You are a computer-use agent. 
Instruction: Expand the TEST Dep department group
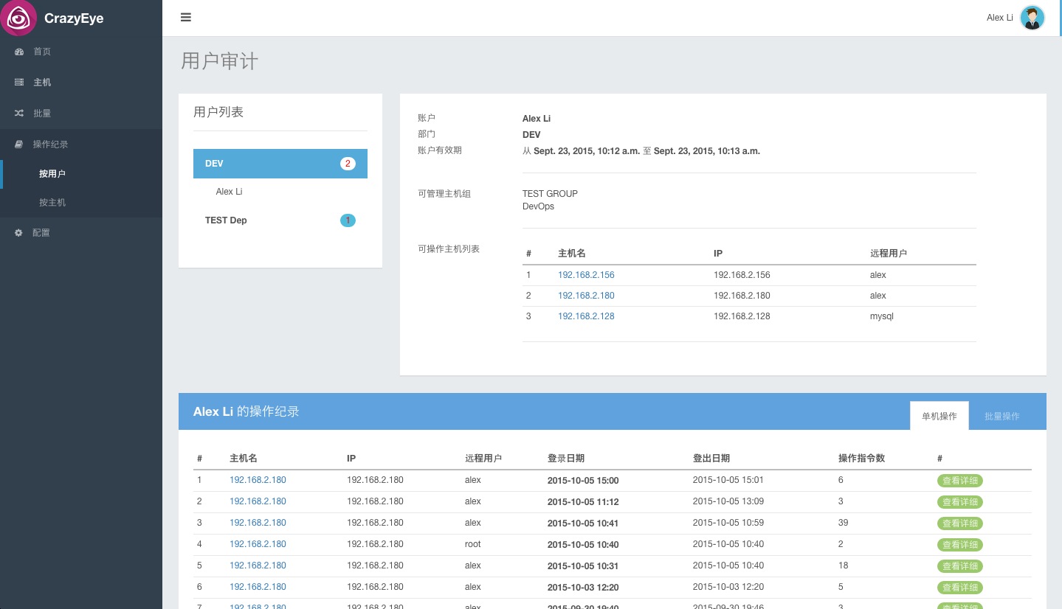280,220
